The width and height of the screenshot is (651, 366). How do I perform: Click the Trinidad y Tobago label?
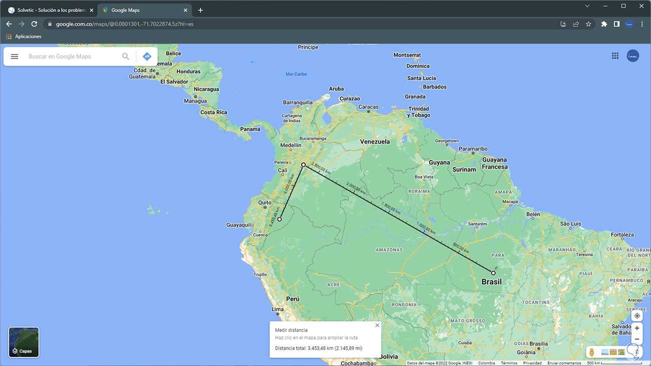pos(419,112)
